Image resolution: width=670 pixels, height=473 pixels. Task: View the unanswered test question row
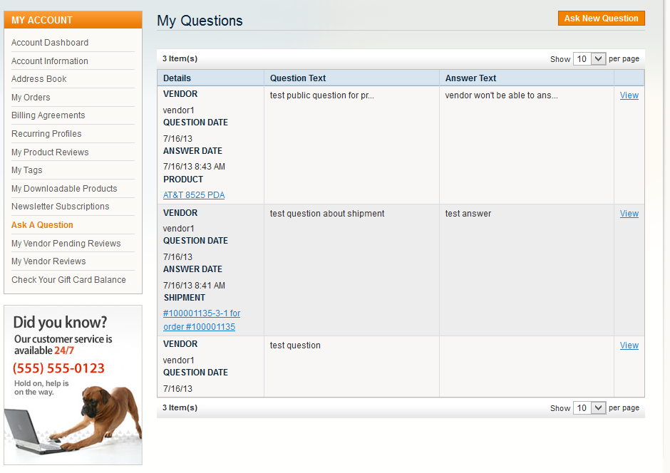coord(629,345)
